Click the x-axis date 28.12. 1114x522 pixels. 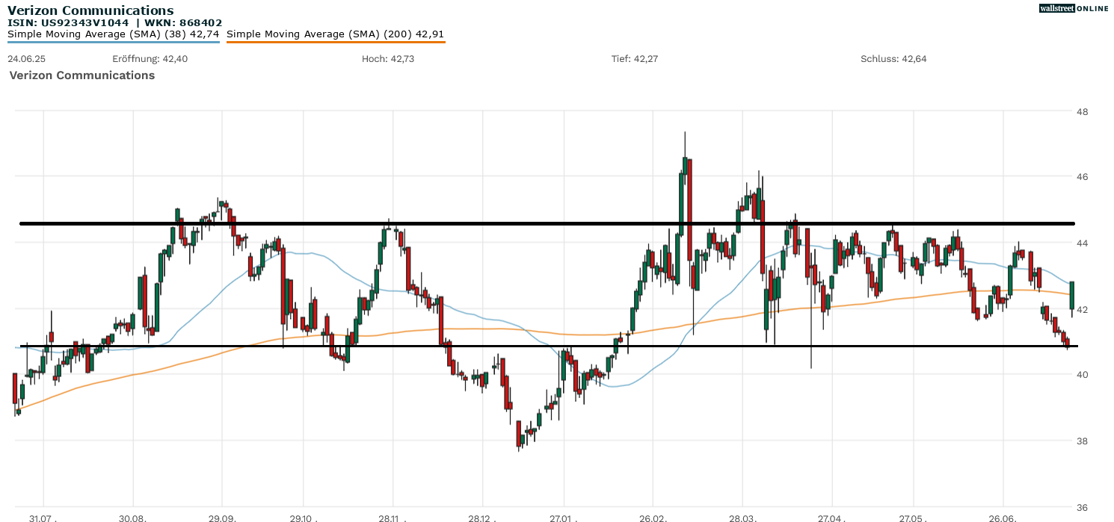482,518
